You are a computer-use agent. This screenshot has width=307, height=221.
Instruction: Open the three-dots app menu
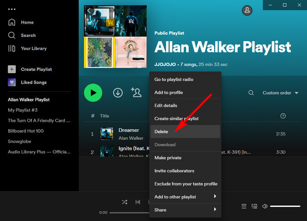point(12,9)
